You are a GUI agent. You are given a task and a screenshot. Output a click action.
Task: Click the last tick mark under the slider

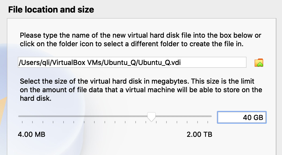208,122
